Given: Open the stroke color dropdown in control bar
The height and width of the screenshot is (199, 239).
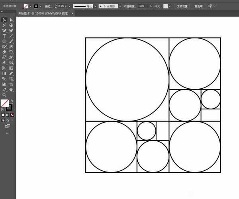Looking at the screenshot, I should (41, 7).
